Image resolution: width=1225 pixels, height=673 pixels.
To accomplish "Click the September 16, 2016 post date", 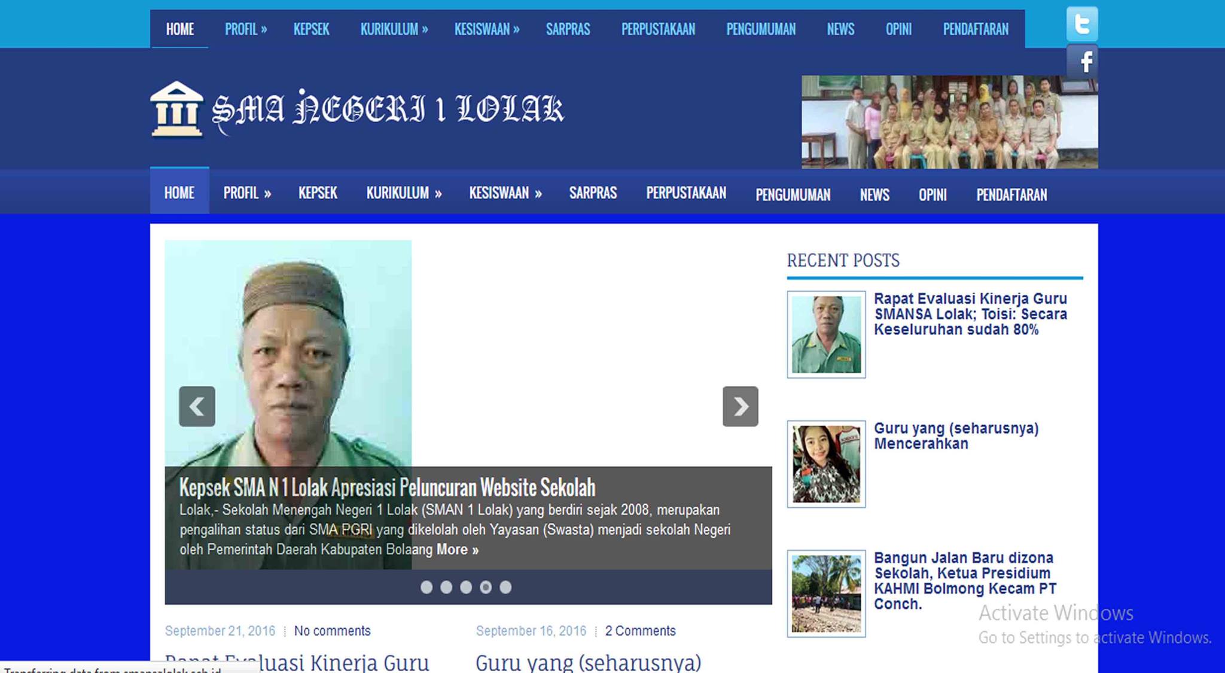I will coord(531,631).
